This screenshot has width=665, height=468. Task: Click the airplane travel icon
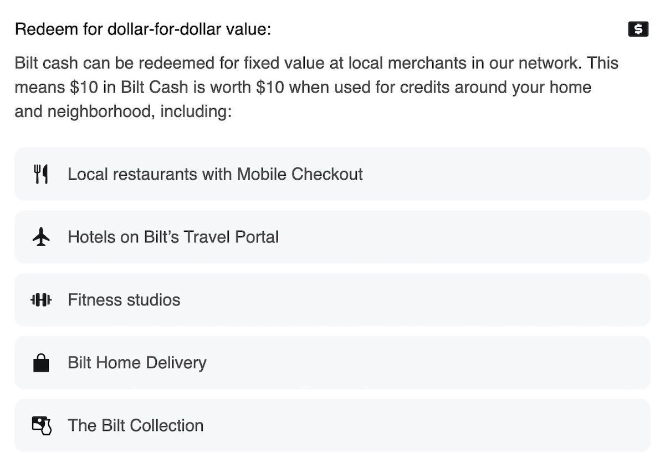coord(41,237)
